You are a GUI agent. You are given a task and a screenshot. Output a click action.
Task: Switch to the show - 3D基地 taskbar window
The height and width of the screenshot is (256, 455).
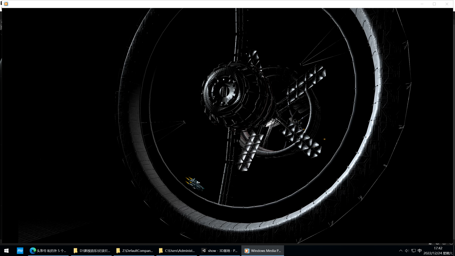[219, 251]
